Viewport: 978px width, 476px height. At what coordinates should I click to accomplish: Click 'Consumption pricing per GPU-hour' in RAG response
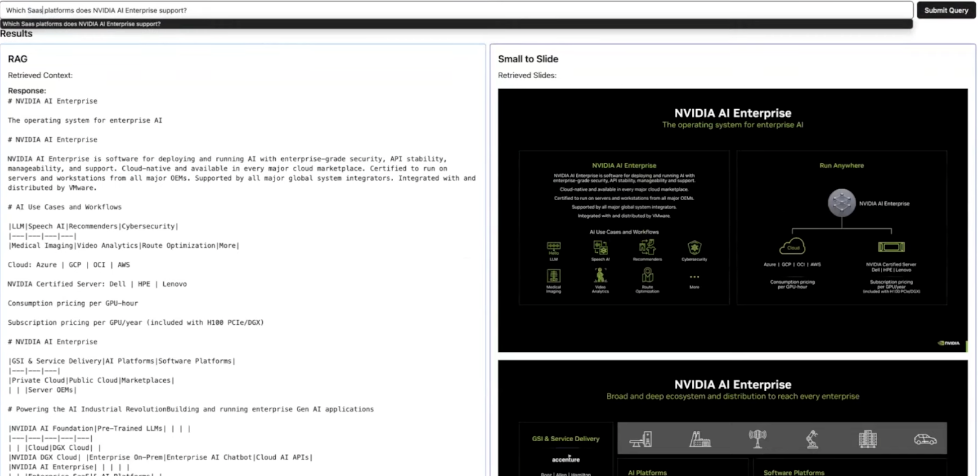(73, 303)
